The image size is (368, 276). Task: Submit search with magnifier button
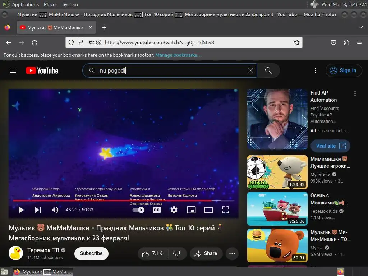[x=268, y=70]
